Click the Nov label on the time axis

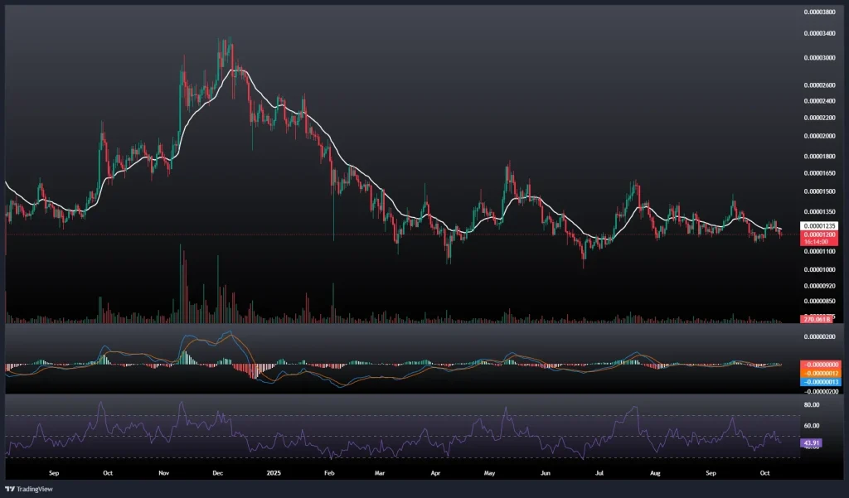pos(163,474)
